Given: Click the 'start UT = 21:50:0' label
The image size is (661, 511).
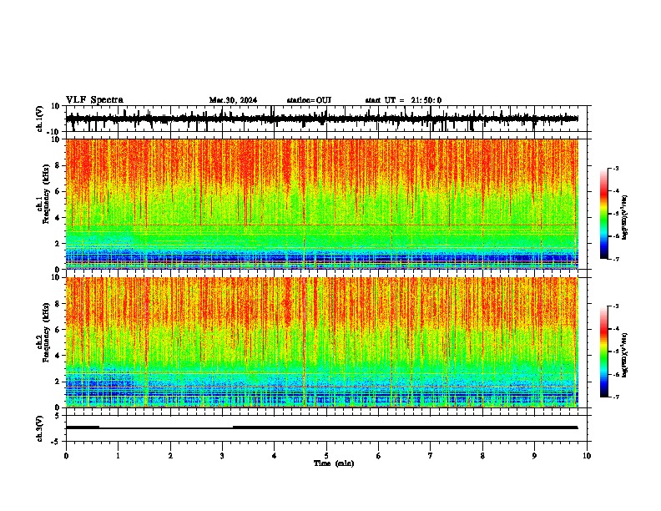Looking at the screenshot, I should [403, 100].
